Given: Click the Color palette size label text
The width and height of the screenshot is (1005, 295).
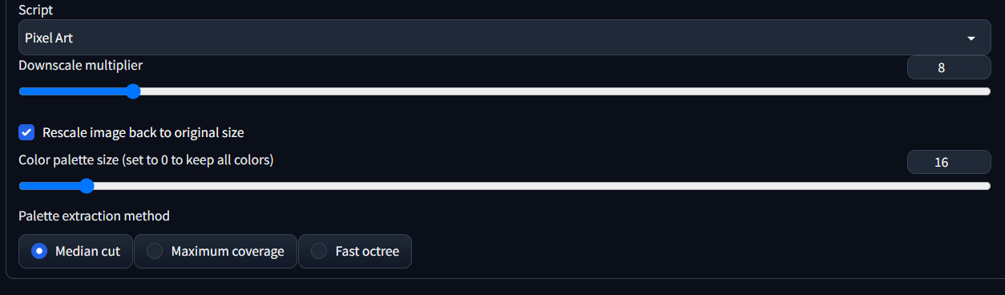Looking at the screenshot, I should click(146, 160).
